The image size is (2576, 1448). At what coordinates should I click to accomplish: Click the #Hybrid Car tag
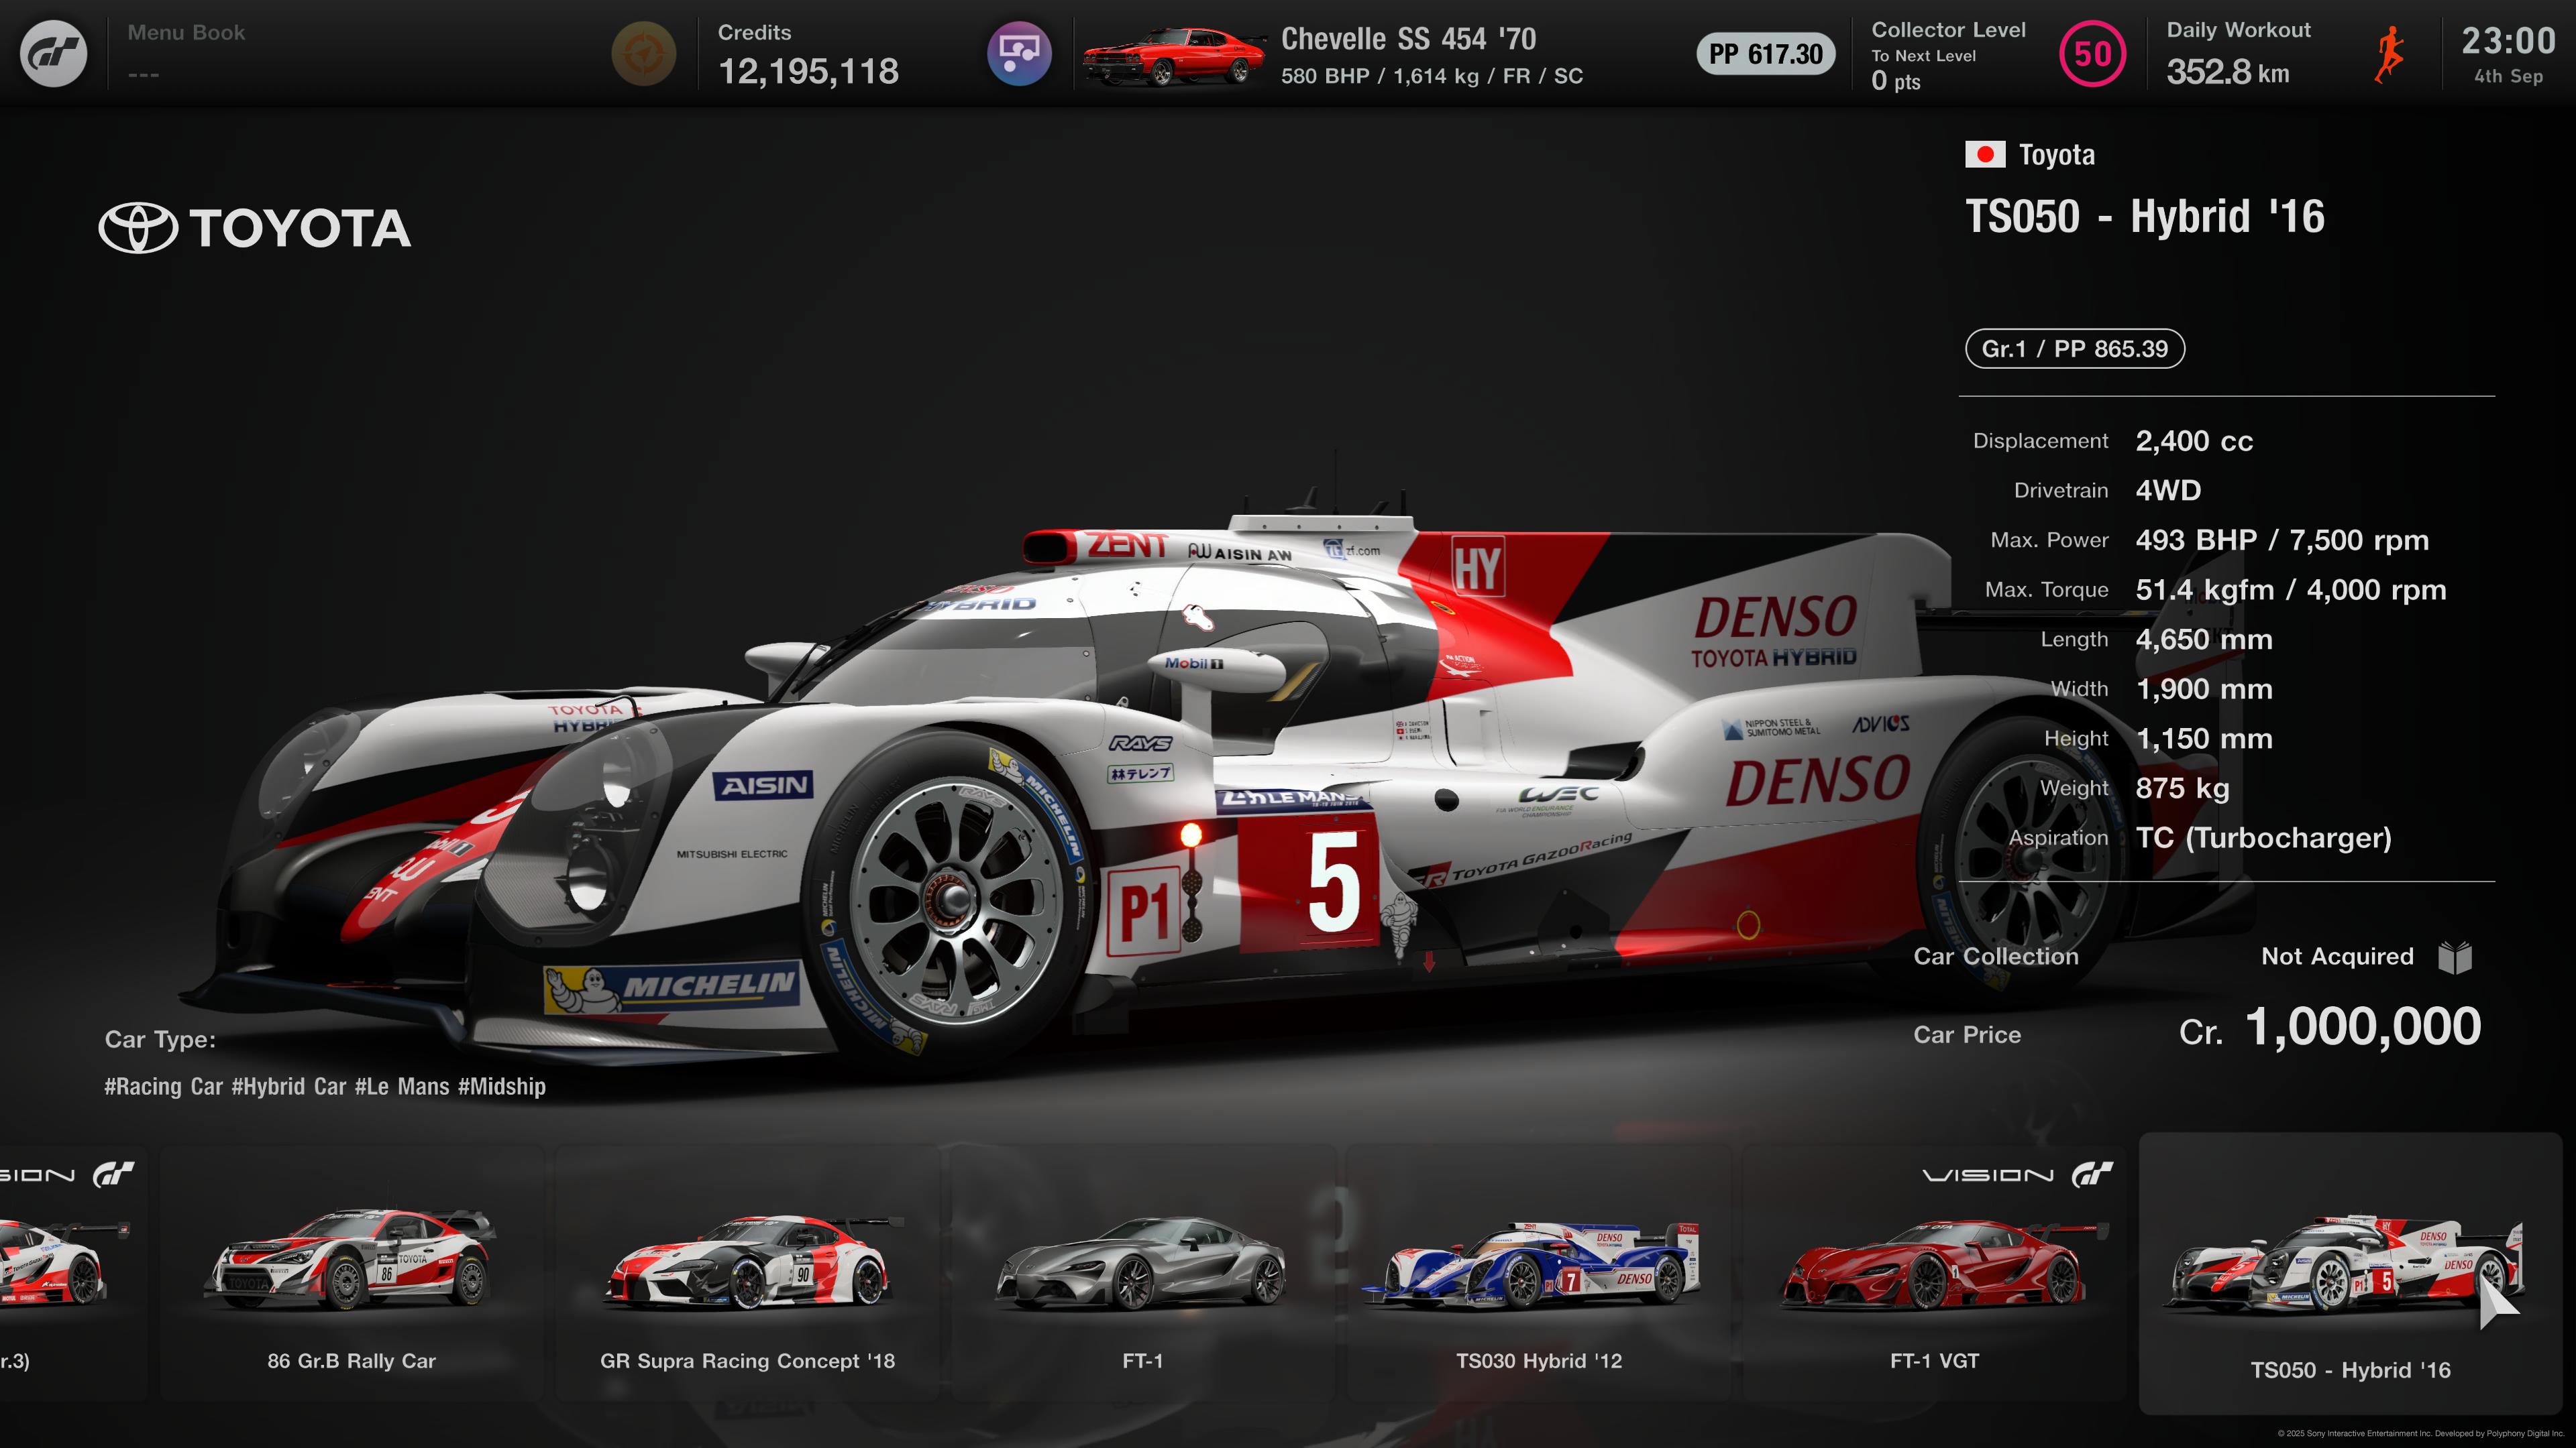click(x=289, y=1086)
